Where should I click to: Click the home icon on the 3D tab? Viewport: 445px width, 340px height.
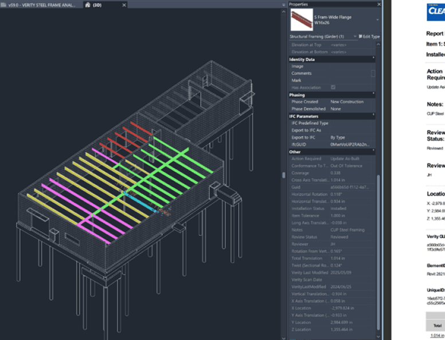pyautogui.click(x=88, y=5)
